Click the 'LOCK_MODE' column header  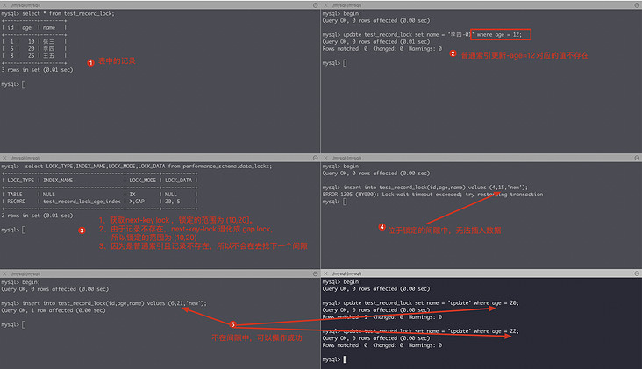[x=142, y=181]
